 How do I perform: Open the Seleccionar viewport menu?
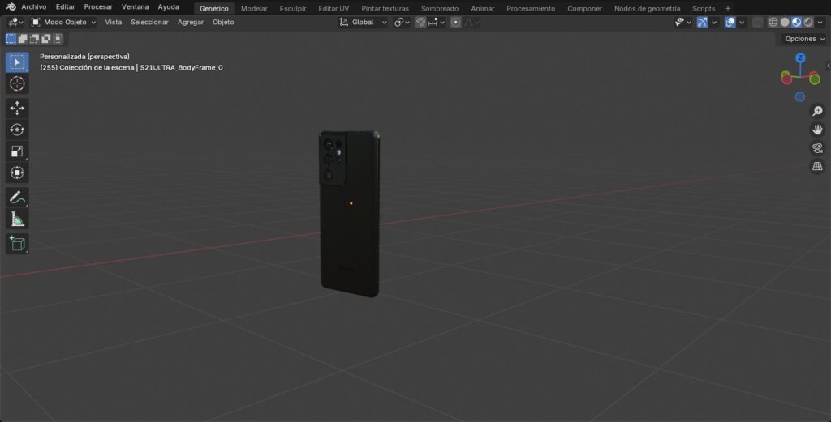pos(149,22)
